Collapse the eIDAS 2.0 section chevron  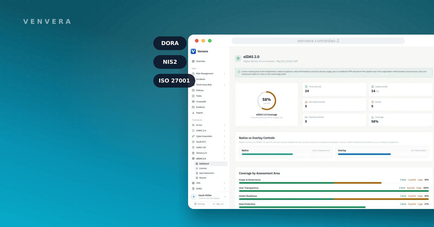[x=224, y=159]
